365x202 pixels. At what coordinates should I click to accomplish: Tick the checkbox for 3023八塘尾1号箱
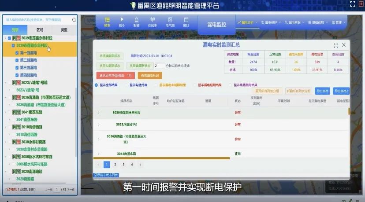pos(10,82)
